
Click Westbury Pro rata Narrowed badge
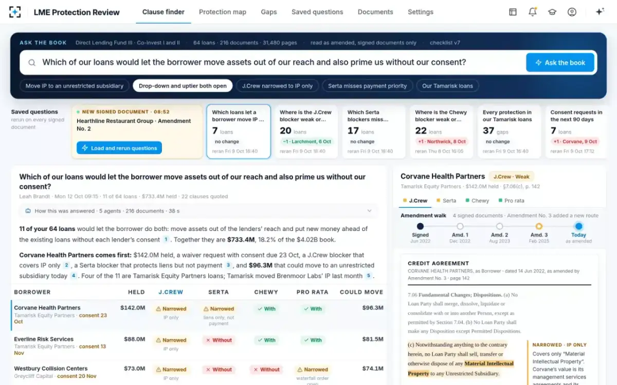(312, 369)
